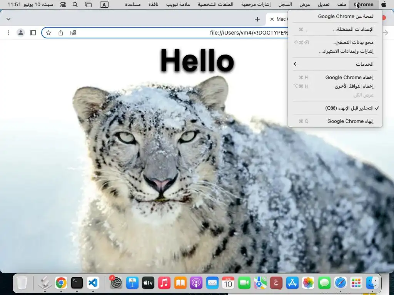Open the ملف menu
This screenshot has height=295, width=394.
tap(342, 5)
